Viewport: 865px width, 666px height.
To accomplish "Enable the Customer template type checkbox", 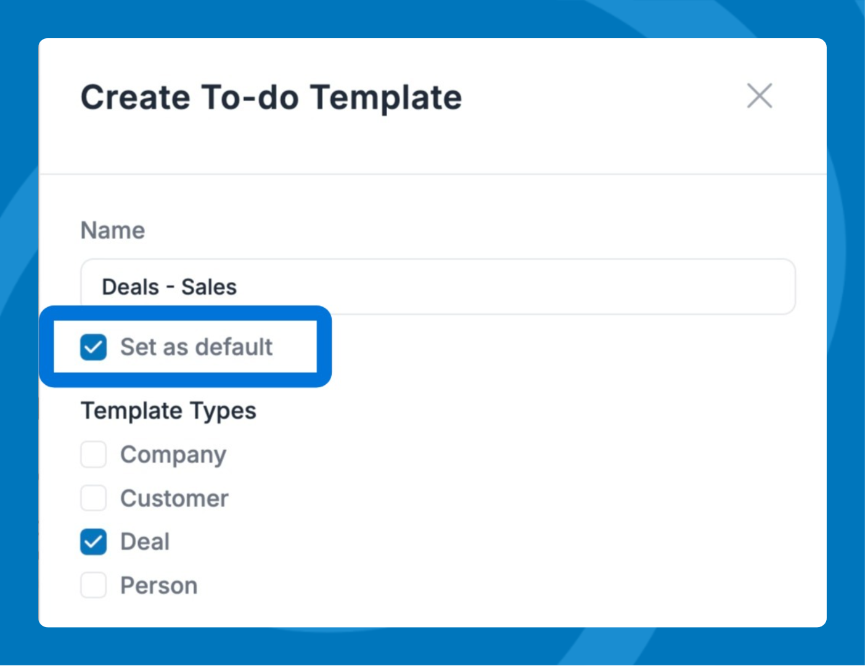I will [94, 498].
